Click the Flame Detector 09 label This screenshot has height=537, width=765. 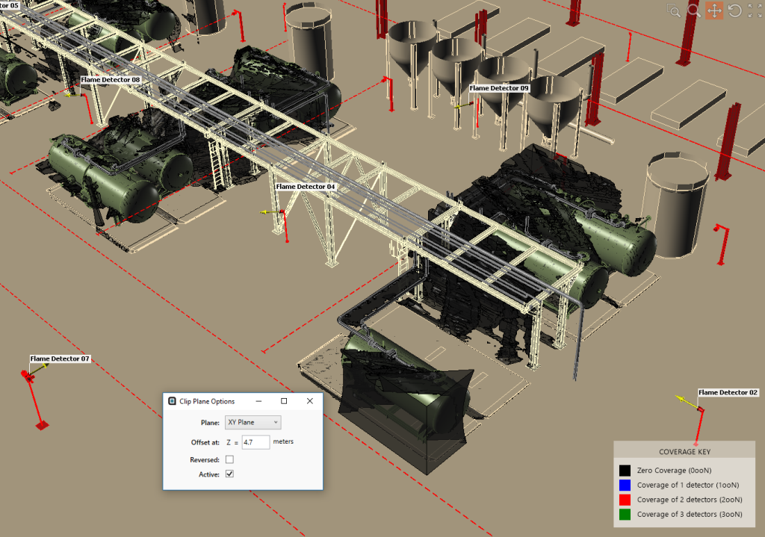[501, 87]
